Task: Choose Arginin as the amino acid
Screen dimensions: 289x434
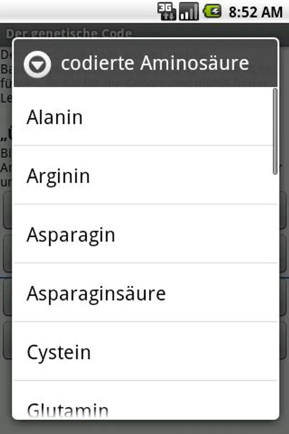Action: click(144, 176)
